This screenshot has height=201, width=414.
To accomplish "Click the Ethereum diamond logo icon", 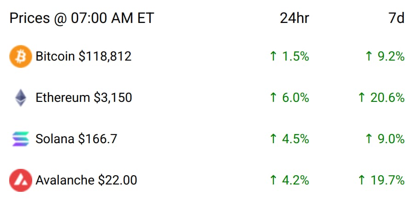I will tap(21, 98).
